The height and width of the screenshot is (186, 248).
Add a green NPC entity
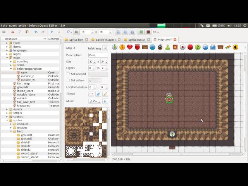[167, 47]
